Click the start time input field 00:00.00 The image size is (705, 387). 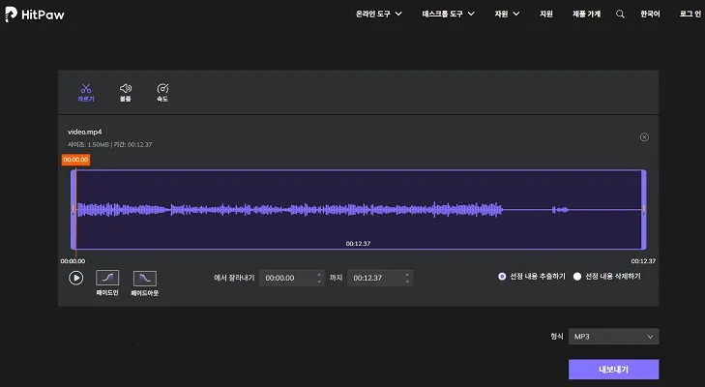click(x=287, y=278)
